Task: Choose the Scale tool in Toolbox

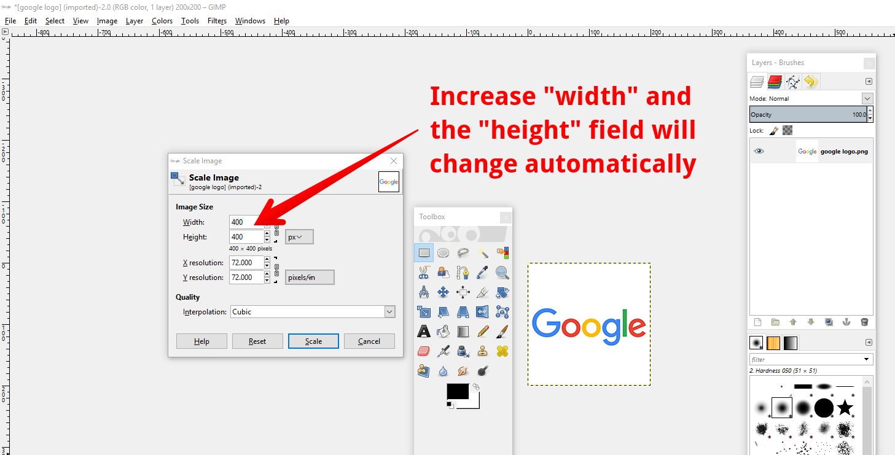Action: coord(424,312)
